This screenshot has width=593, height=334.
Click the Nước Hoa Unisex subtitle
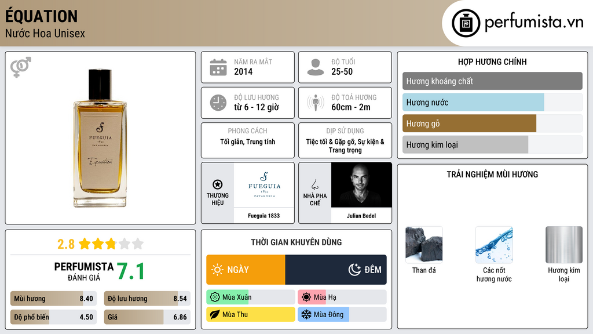[x=45, y=34]
